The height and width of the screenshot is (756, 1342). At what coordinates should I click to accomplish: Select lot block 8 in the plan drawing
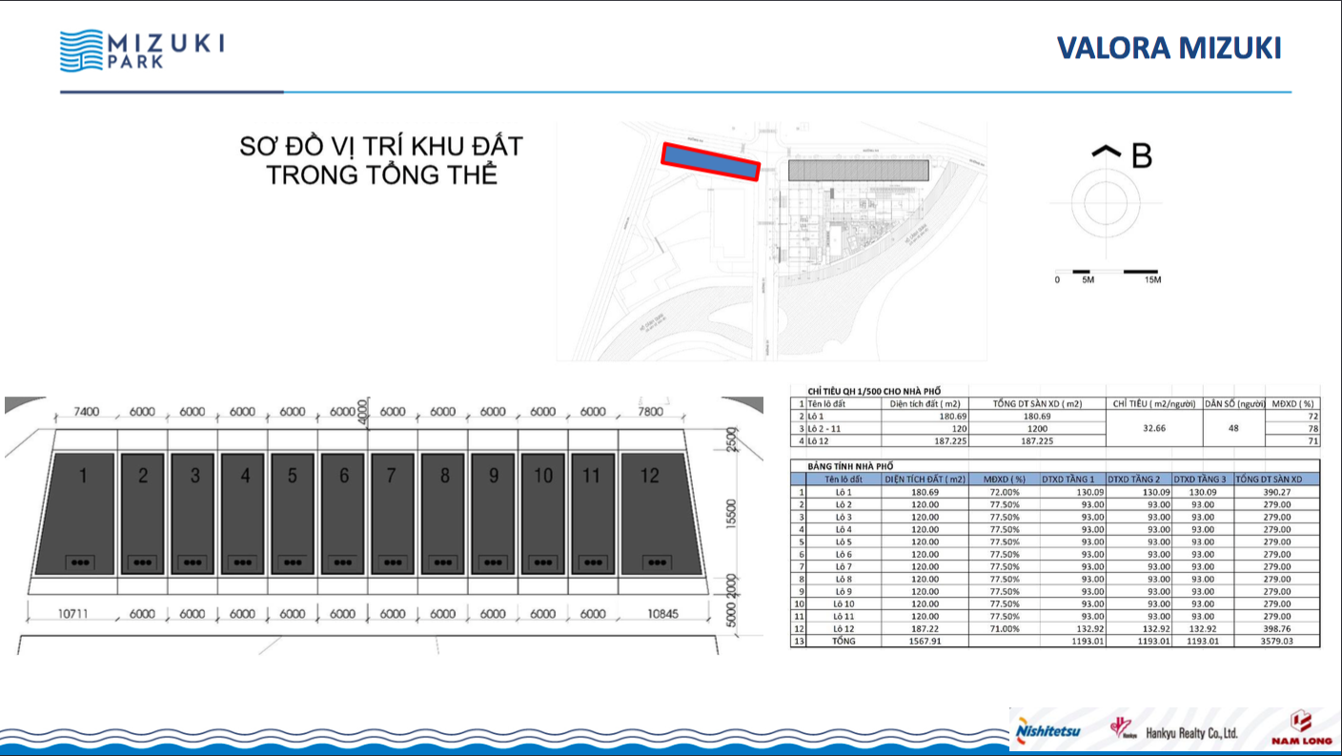click(x=443, y=514)
